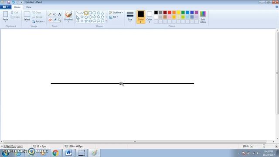The height and width of the screenshot is (157, 279).
Task: Expand the Shapes gallery more arrow
Action: point(106,21)
